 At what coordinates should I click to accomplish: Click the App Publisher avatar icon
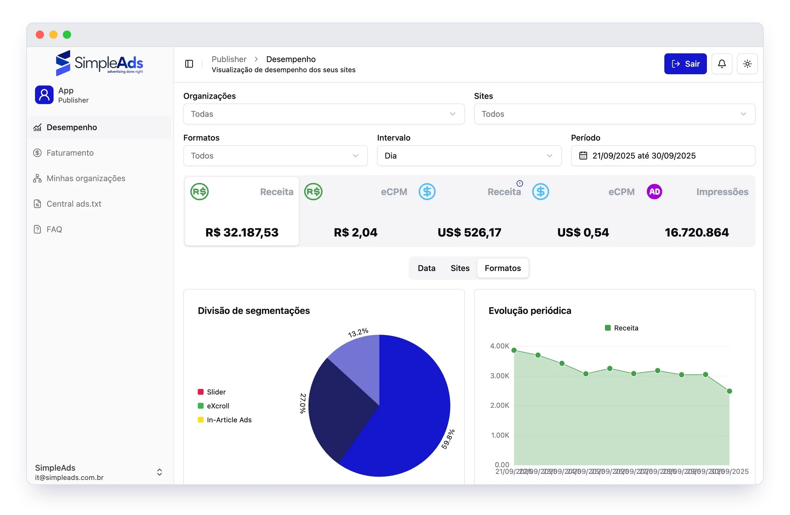pos(44,95)
